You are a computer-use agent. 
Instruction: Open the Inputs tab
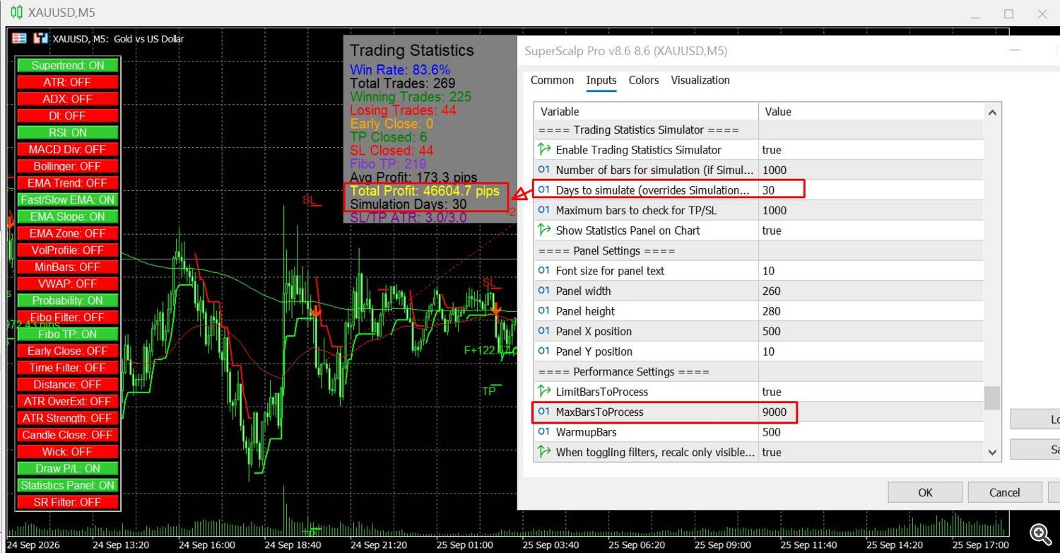601,80
